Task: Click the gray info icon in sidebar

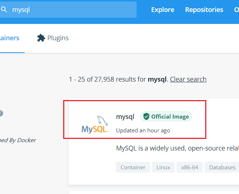Action: coord(1,113)
